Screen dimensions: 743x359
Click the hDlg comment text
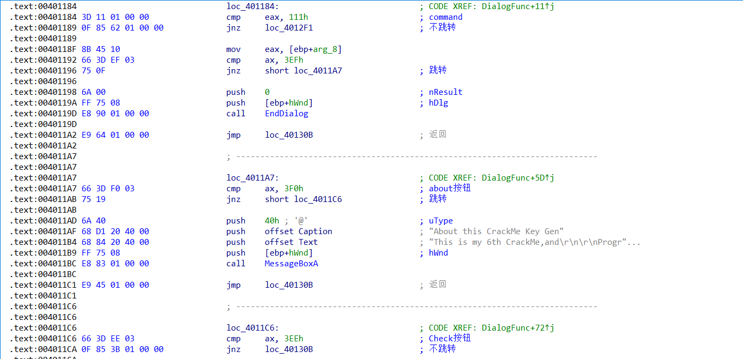(439, 103)
